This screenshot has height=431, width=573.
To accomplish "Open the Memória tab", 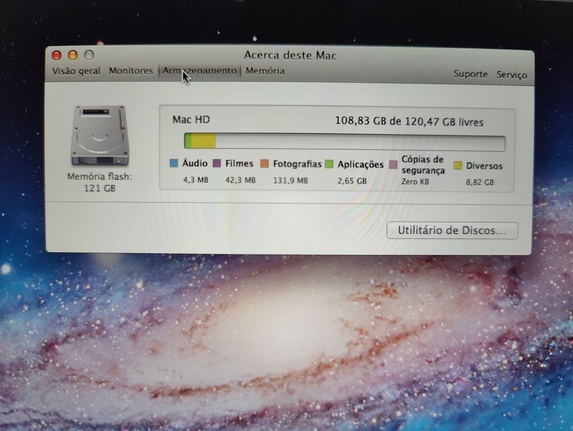I will [x=265, y=71].
